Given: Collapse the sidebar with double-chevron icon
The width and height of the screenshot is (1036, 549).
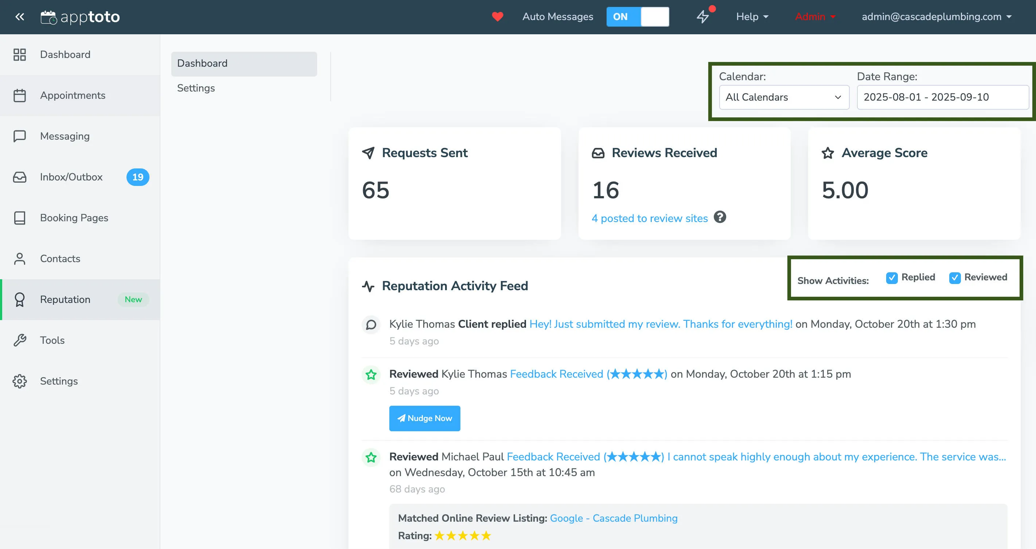Looking at the screenshot, I should [20, 17].
